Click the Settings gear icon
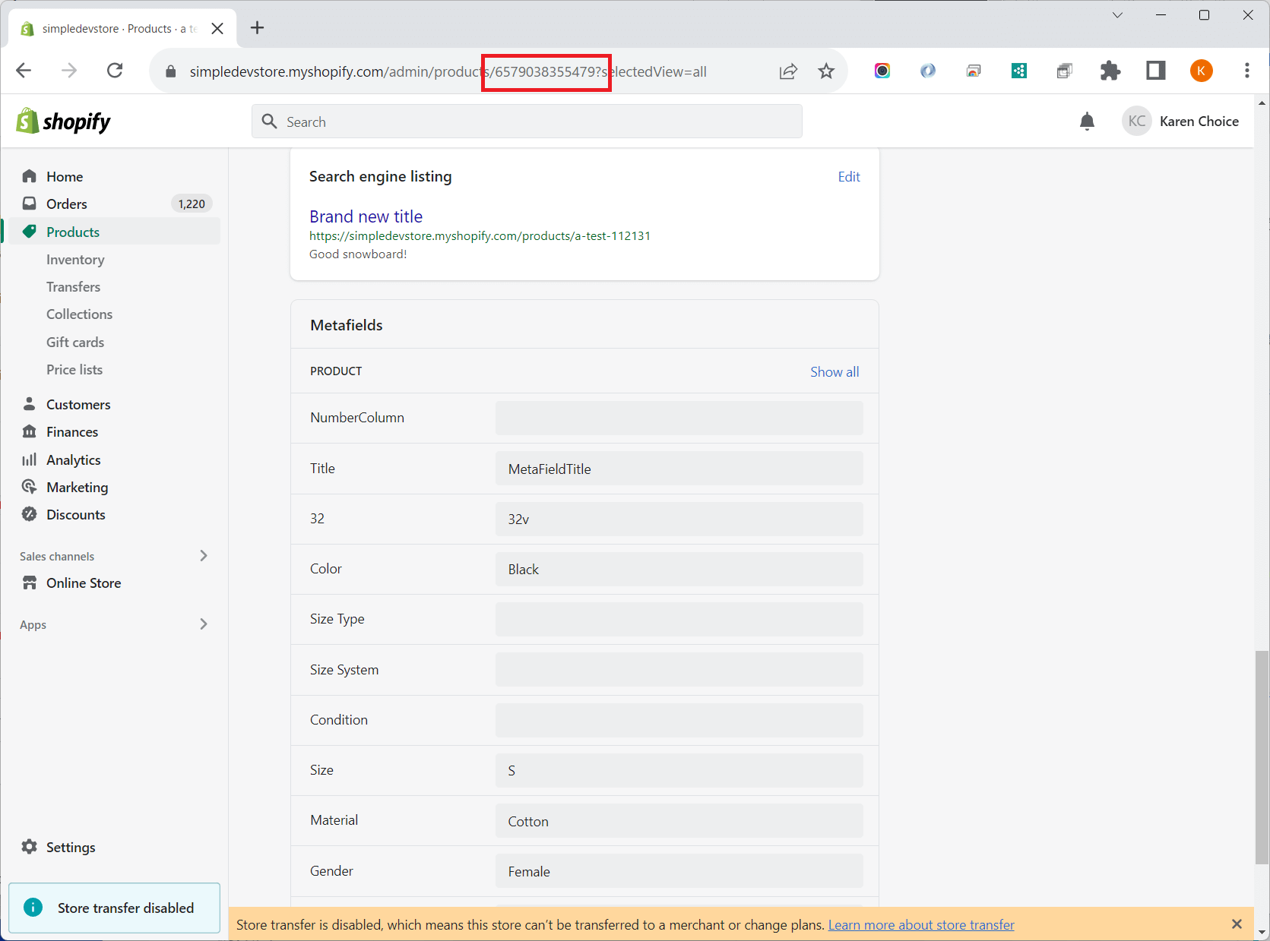Screen dimensions: 1270x941 coord(30,847)
